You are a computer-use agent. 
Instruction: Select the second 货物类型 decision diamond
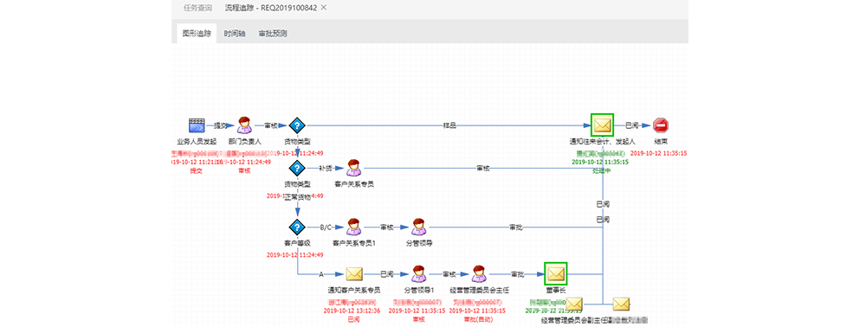pos(297,168)
